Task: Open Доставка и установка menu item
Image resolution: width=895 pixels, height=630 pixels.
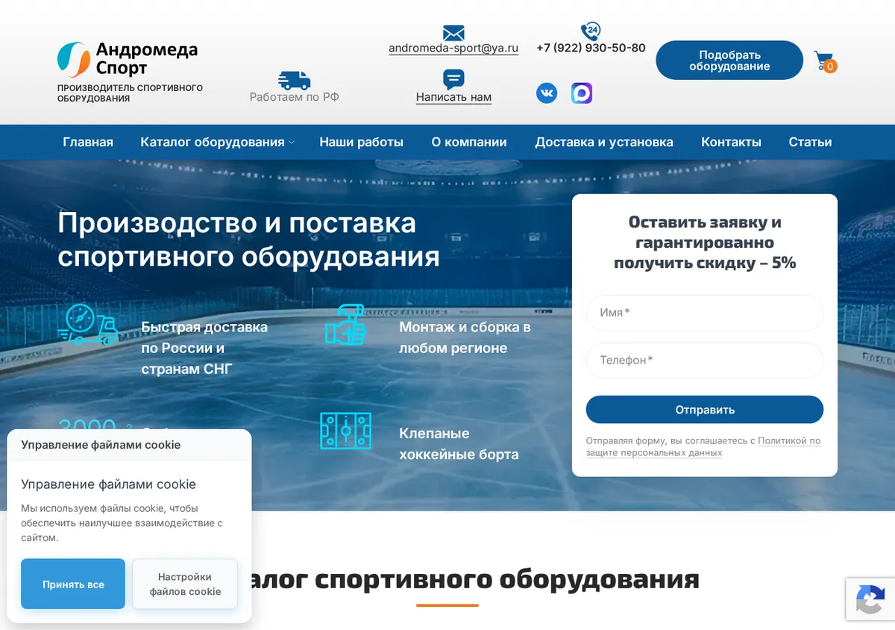Action: tap(604, 142)
